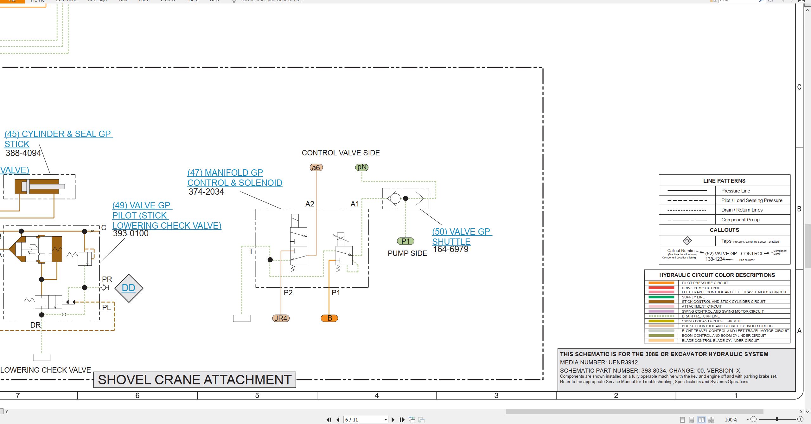This screenshot has height=424, width=811.
Task: Click the CONTROL & SOLENOID link
Action: tap(235, 183)
